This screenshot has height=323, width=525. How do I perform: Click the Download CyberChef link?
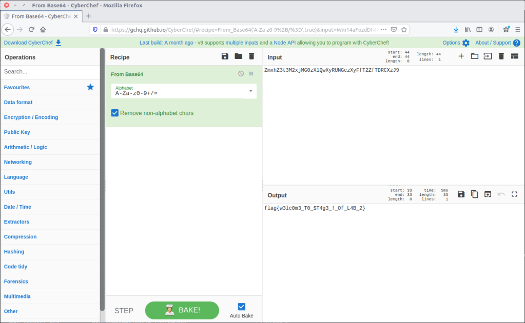pos(32,43)
